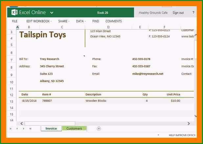Go to the last sheet tab arrow

tap(30, 129)
